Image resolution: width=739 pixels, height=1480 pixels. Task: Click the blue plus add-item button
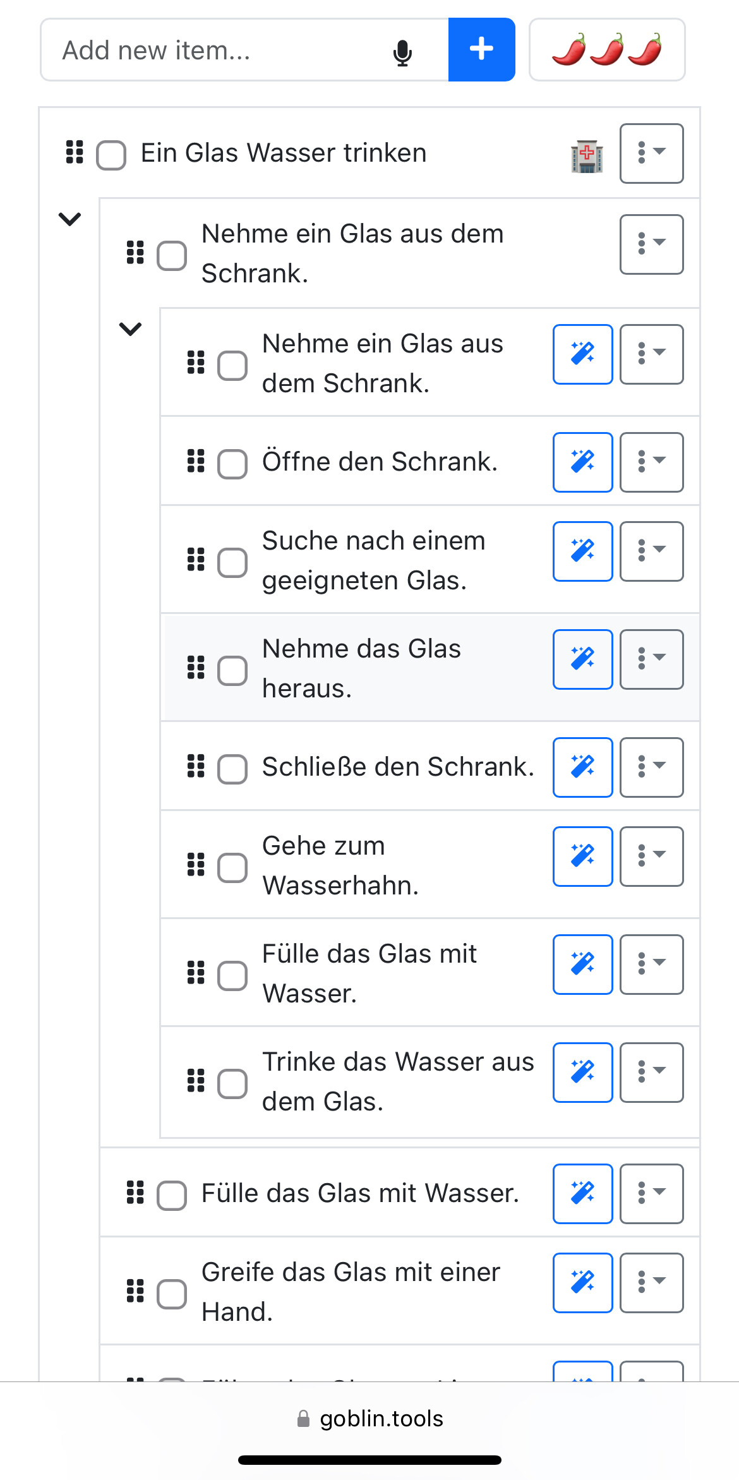tap(481, 49)
